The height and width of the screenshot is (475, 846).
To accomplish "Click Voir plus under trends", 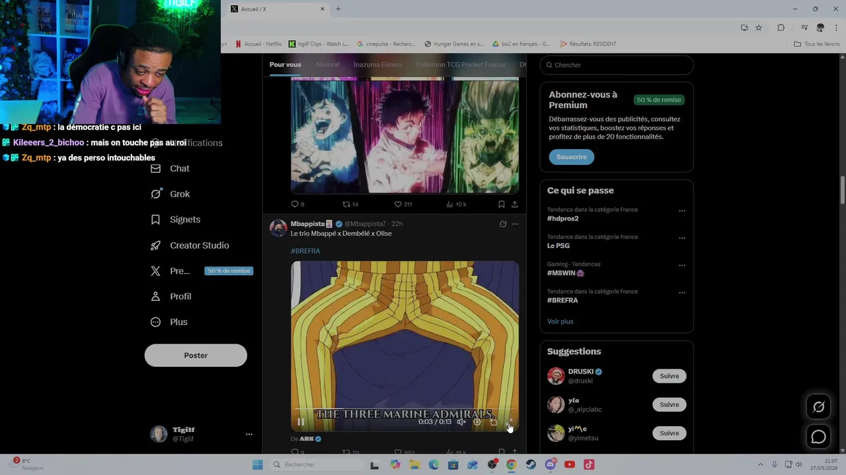I will 560,321.
